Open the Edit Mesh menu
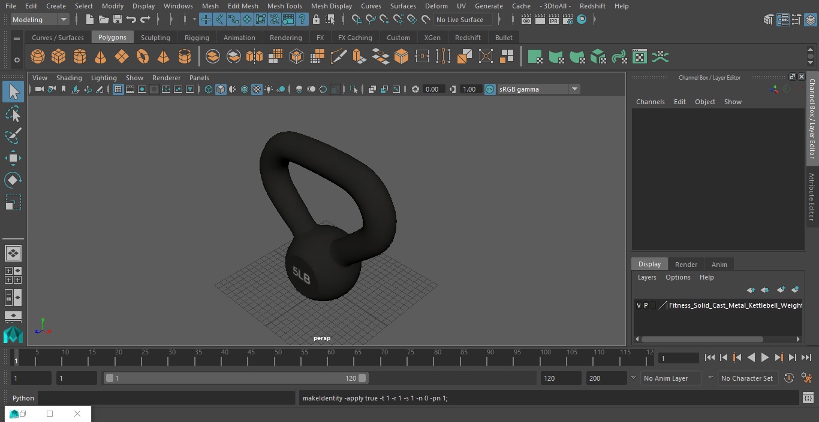819x422 pixels. click(243, 6)
